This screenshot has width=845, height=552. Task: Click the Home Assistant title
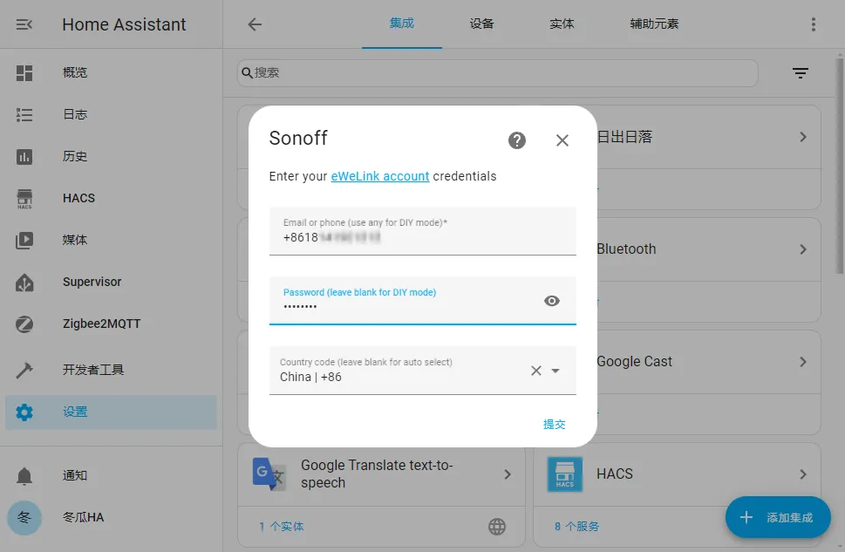124,24
